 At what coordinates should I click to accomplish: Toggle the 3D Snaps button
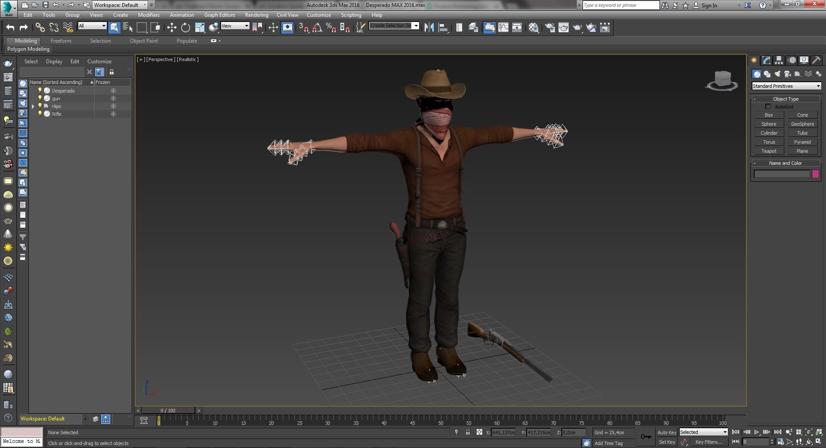click(304, 28)
